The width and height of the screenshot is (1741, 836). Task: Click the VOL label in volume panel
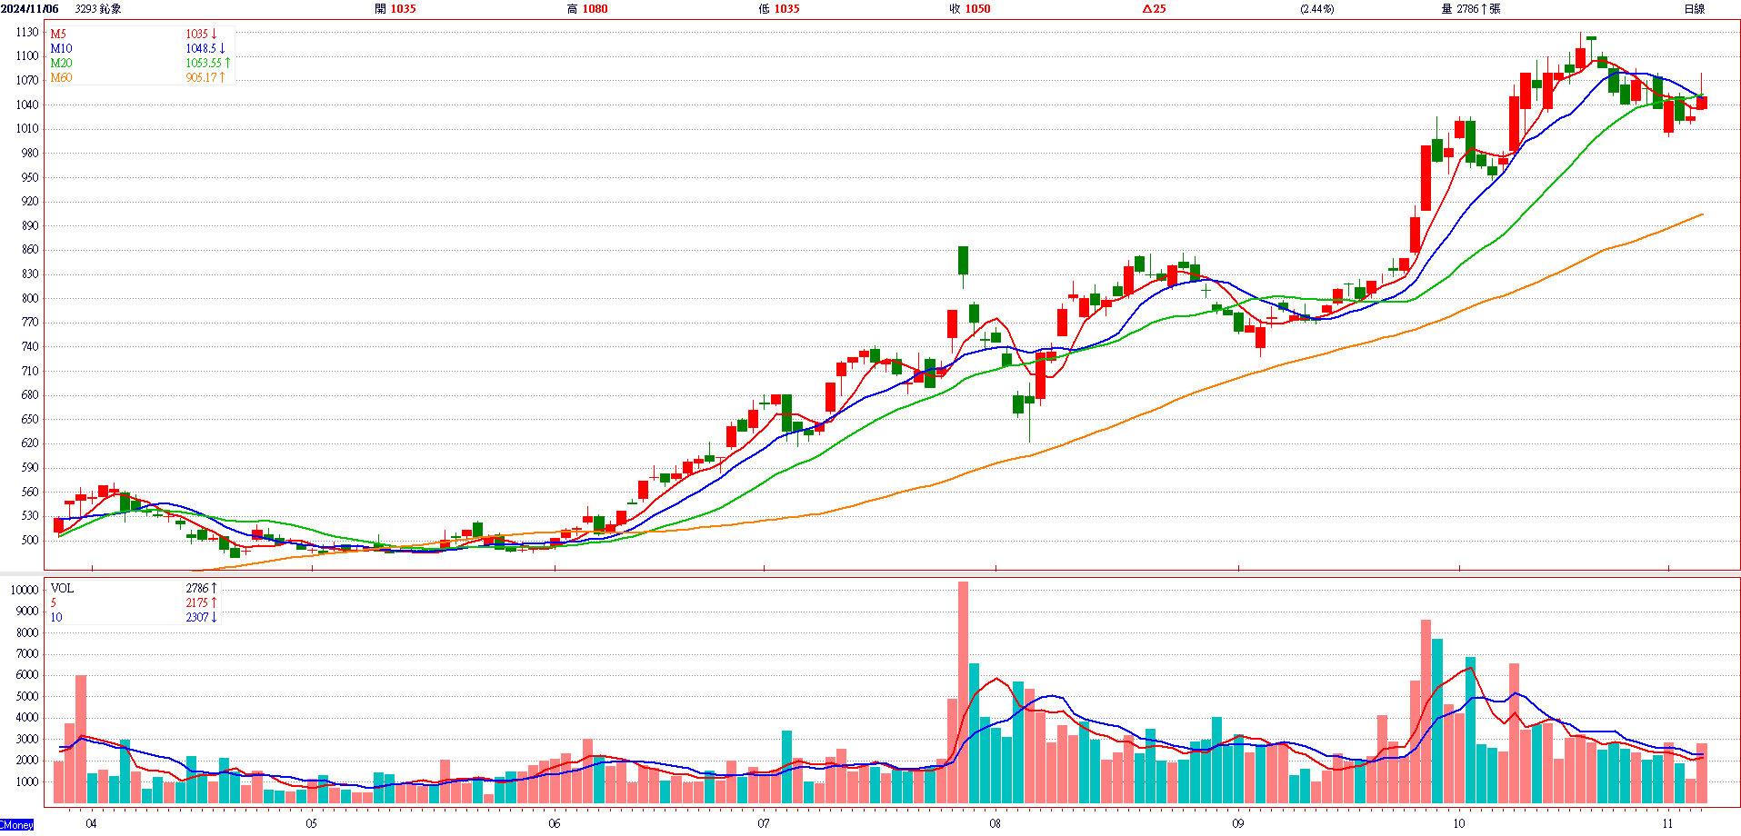(62, 588)
